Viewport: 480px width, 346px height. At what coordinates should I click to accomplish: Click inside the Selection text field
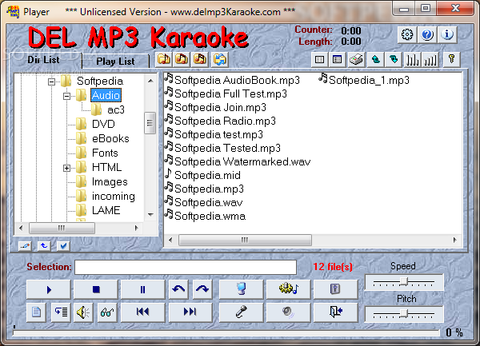tap(186, 267)
